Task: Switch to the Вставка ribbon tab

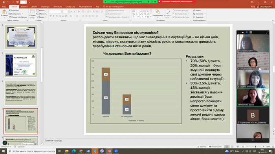Action: [x=24, y=7]
